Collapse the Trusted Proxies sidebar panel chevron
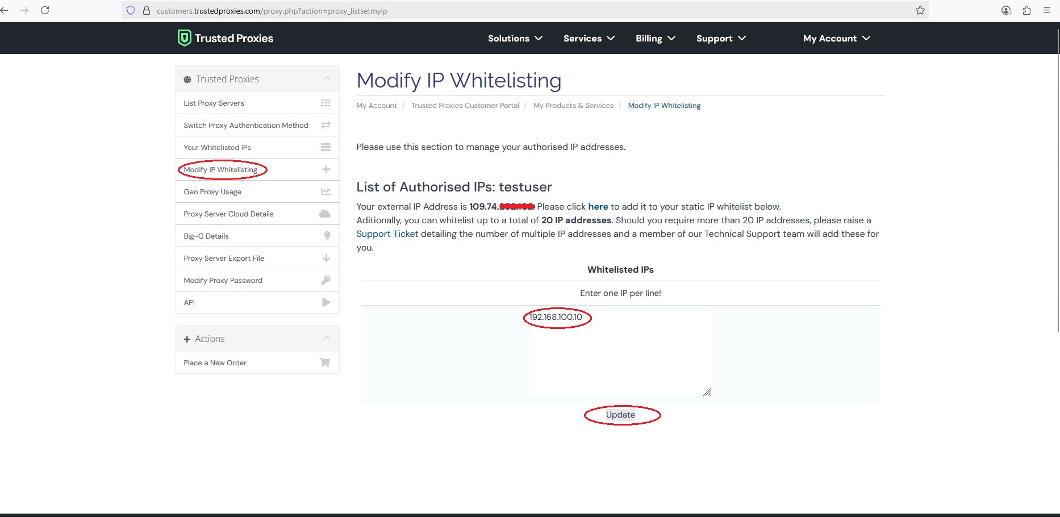1060x517 pixels. pos(327,78)
